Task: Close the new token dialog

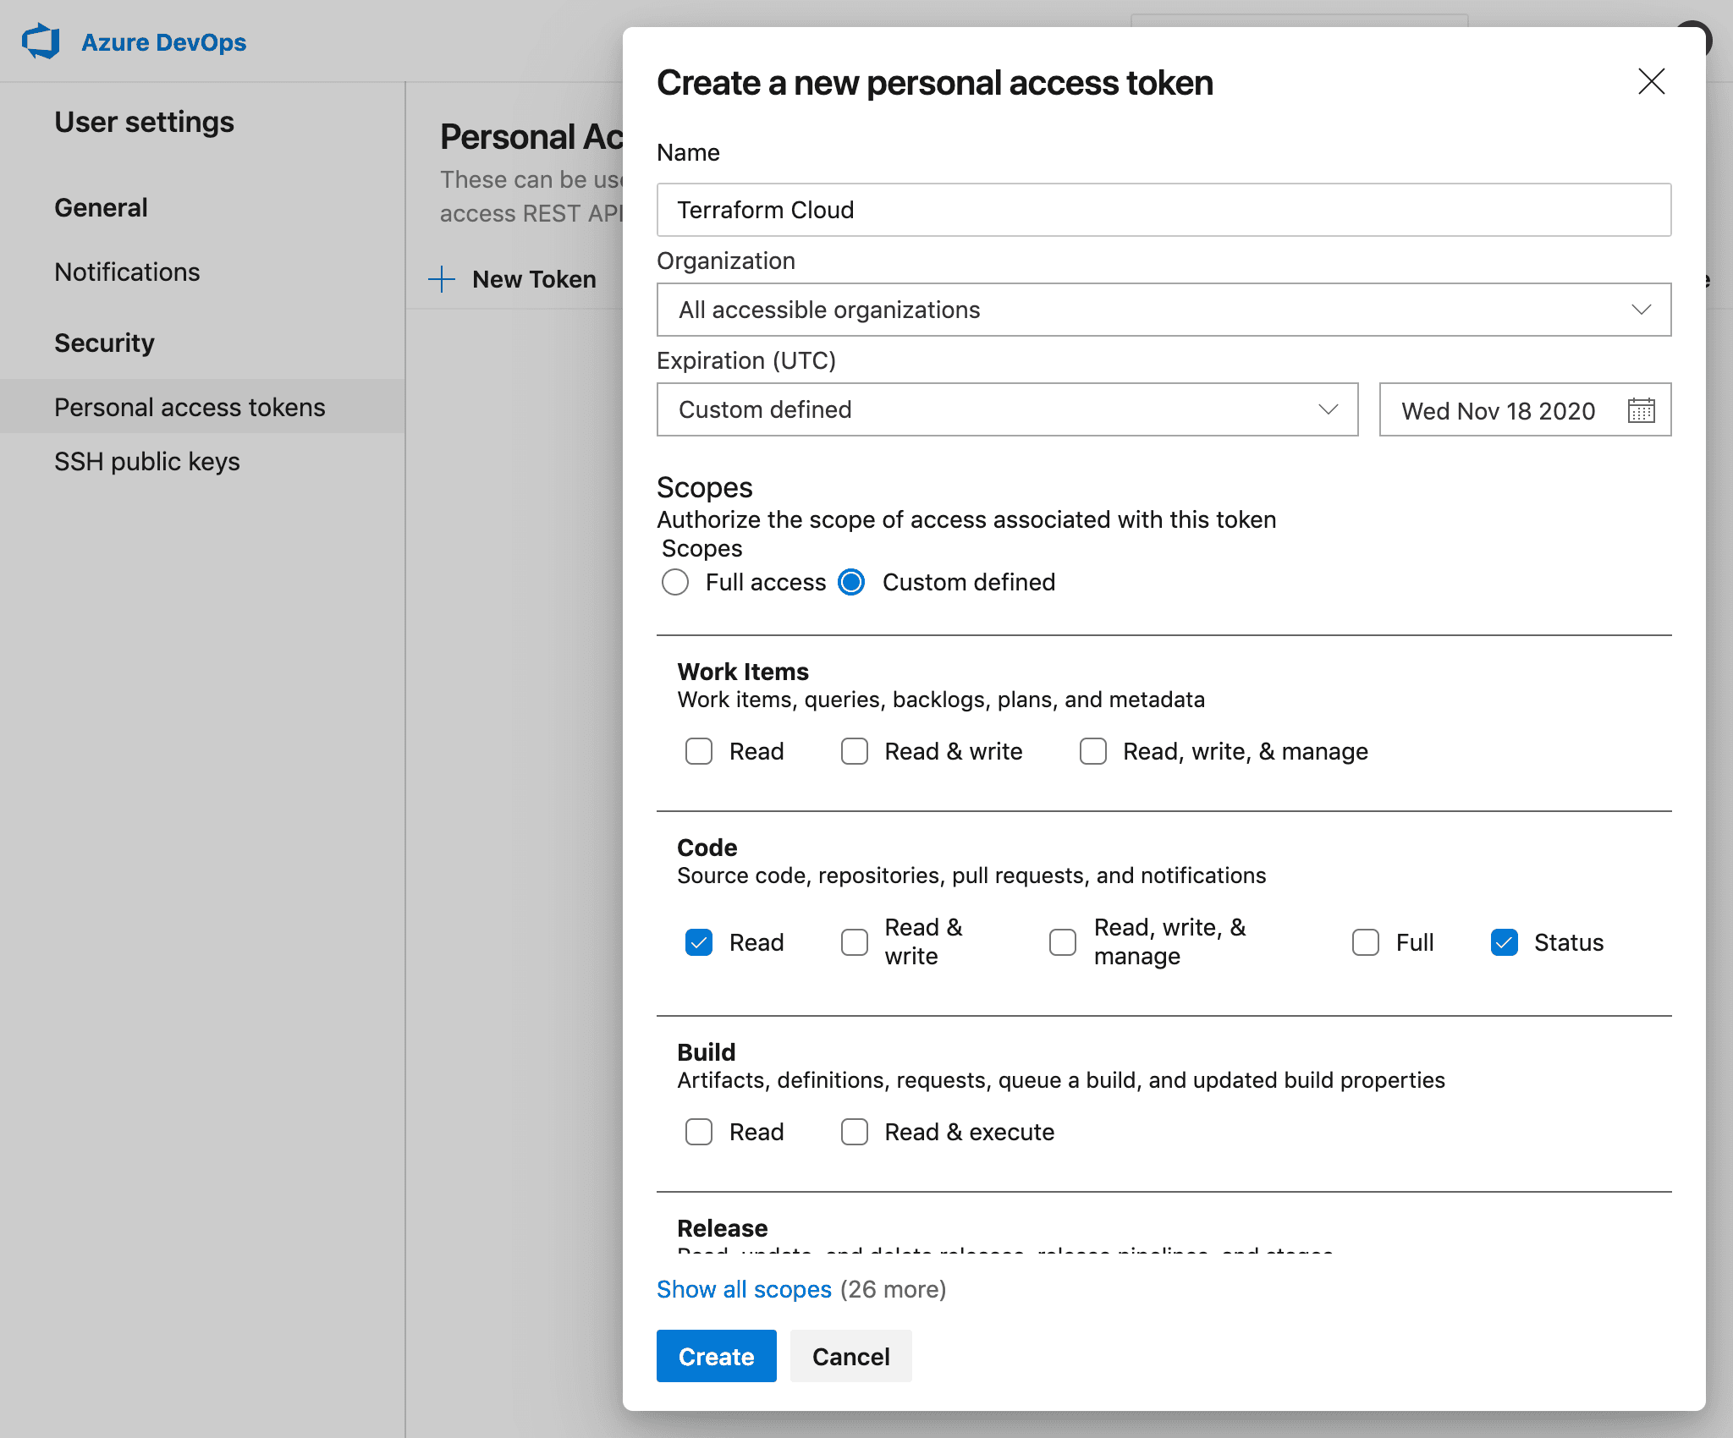Action: tap(1651, 82)
